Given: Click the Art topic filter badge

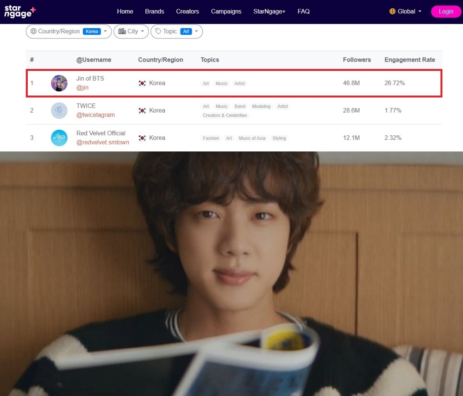Looking at the screenshot, I should [186, 31].
